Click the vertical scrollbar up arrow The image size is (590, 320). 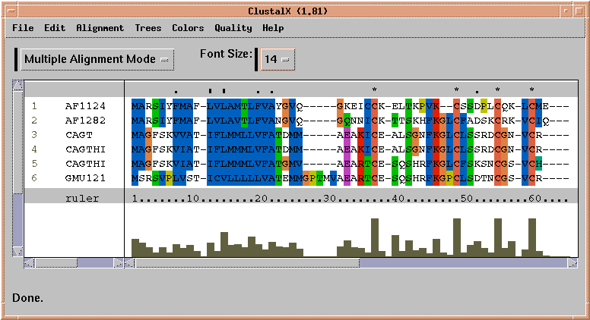[18, 85]
